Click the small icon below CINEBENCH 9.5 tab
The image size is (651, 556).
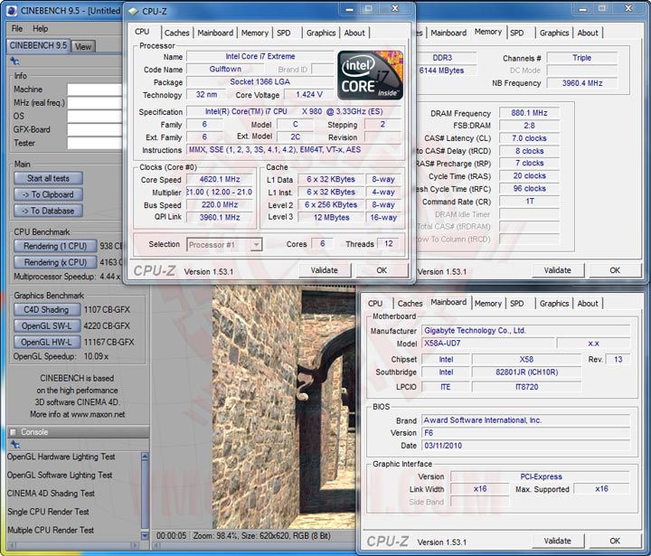pyautogui.click(x=14, y=61)
